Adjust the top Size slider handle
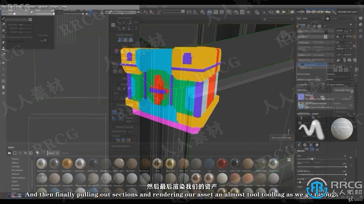The width and height of the screenshot is (364, 204). coord(15,14)
